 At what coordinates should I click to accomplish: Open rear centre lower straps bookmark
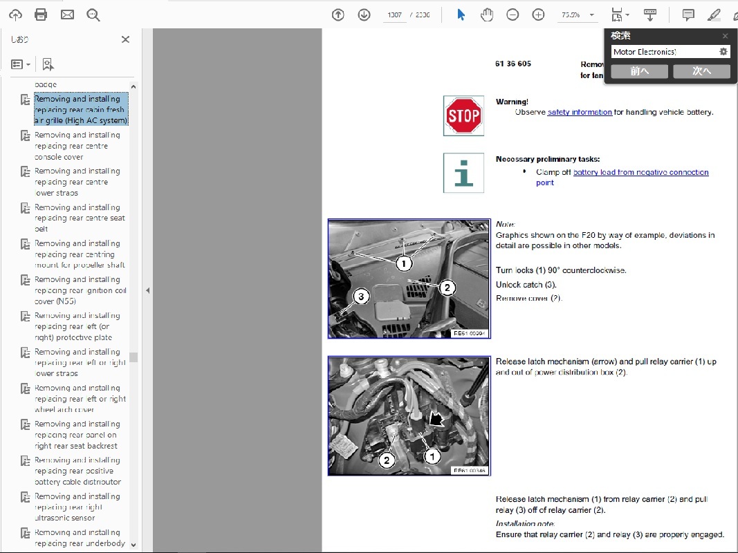coord(77,182)
